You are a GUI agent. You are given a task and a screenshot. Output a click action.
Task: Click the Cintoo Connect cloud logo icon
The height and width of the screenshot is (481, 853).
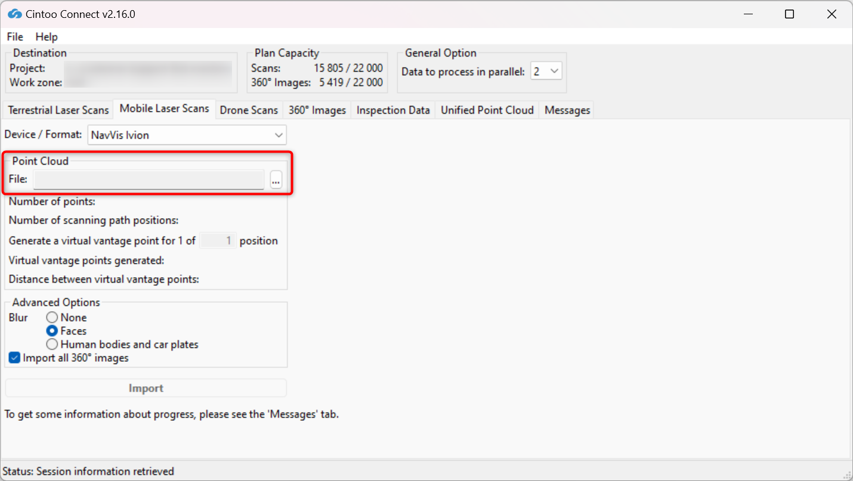(15, 14)
